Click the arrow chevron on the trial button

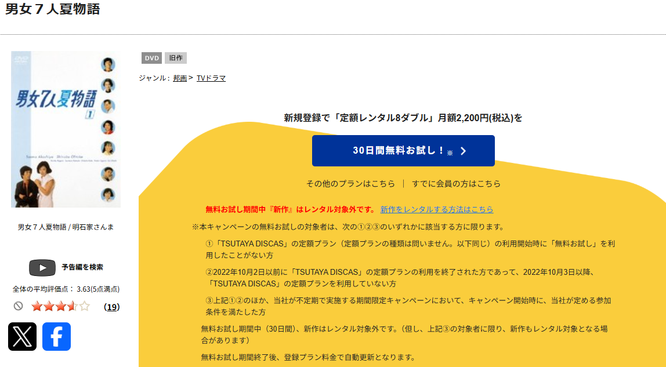[464, 151]
